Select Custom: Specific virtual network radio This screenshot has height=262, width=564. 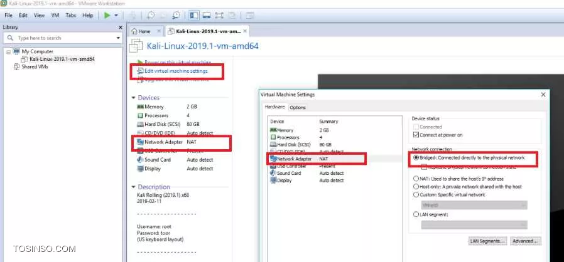(416, 195)
